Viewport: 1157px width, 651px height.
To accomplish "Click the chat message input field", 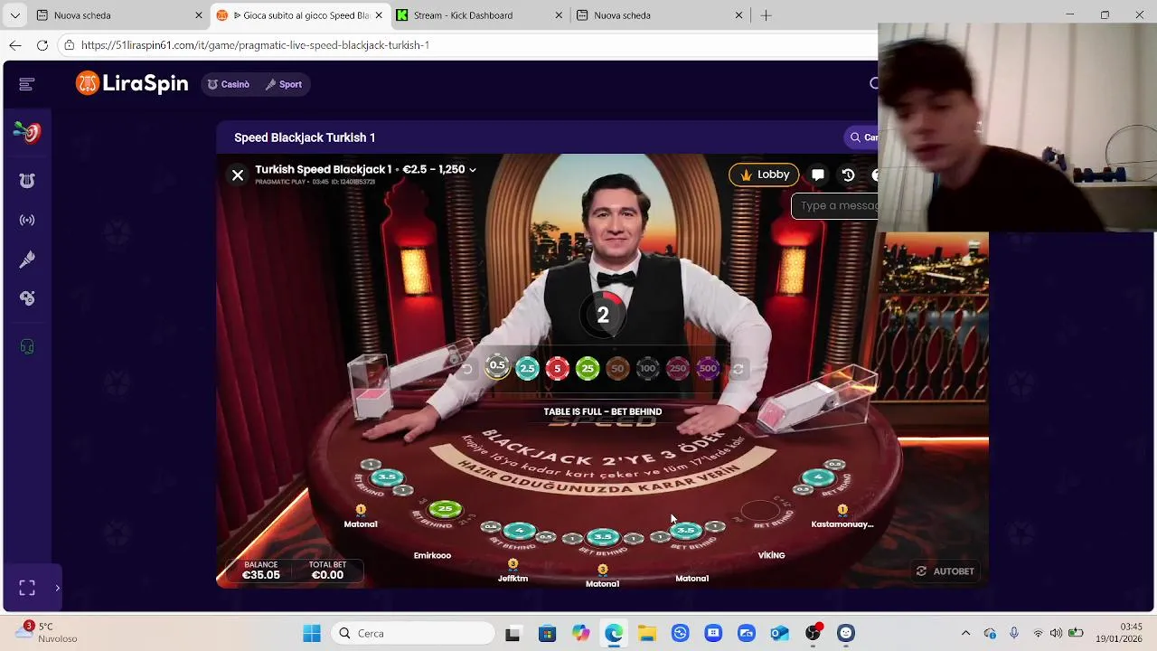I will coord(835,206).
